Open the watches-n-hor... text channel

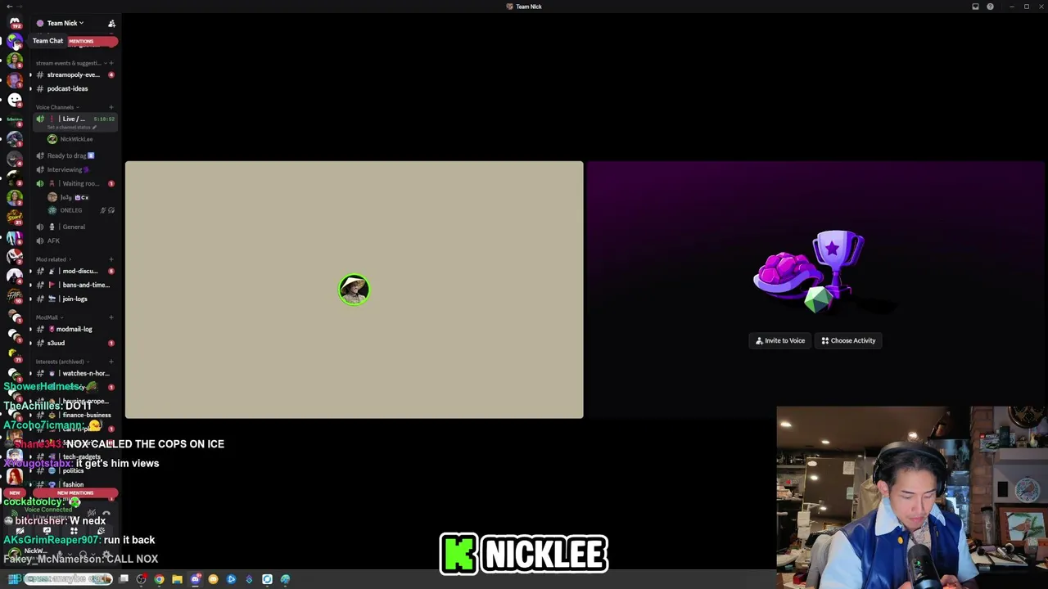pyautogui.click(x=74, y=374)
